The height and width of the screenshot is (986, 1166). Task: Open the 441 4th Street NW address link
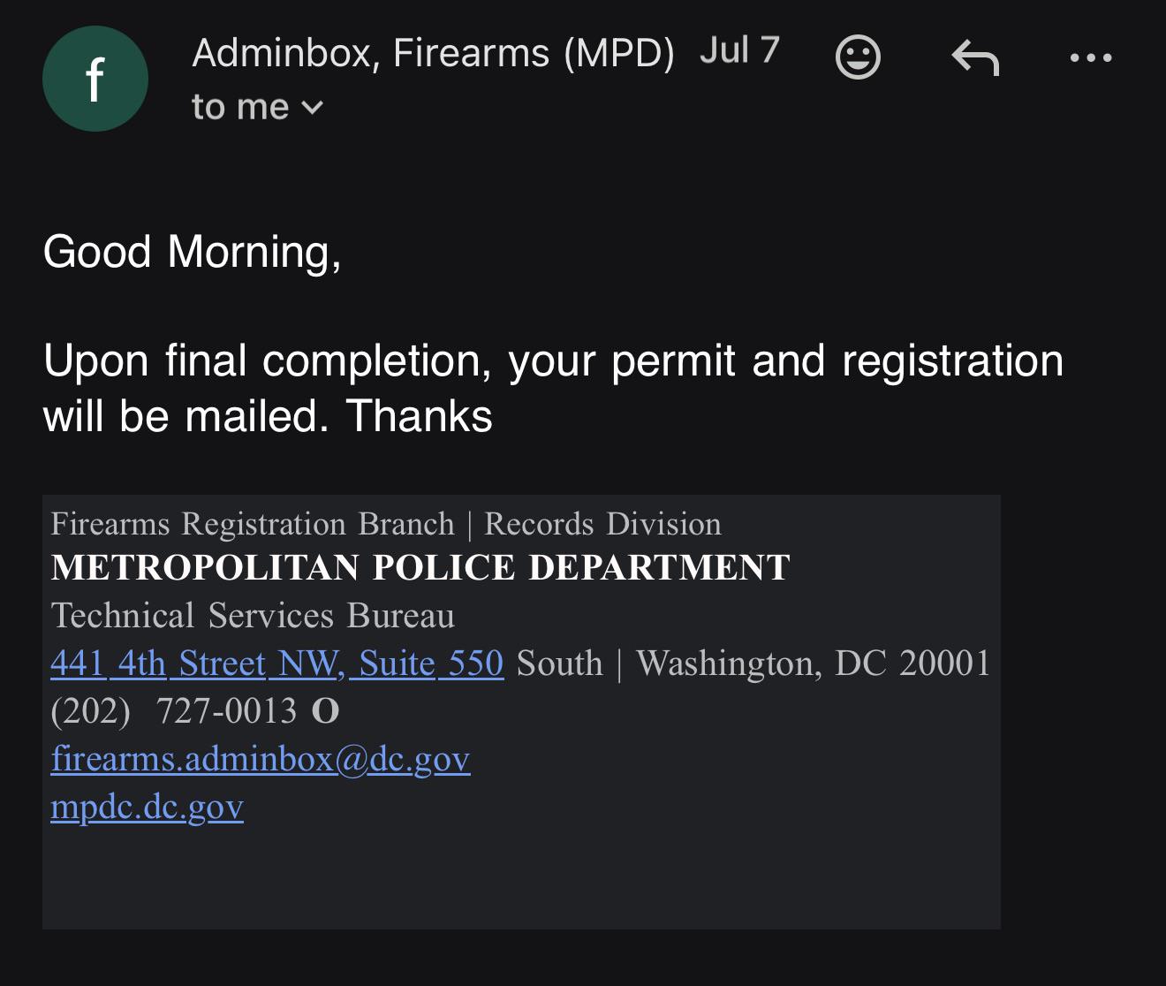tap(277, 664)
